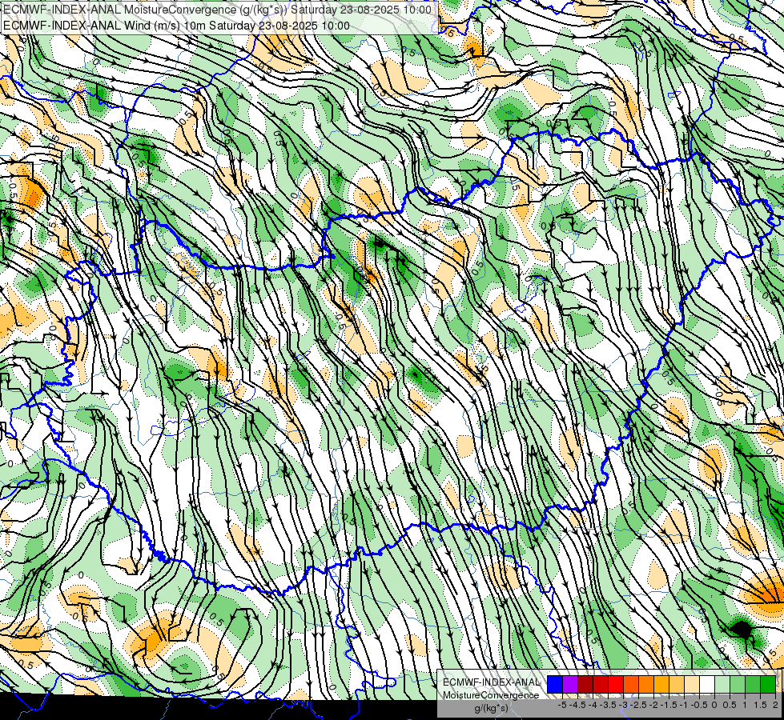Viewport: 784px width, 720px height.
Task: Click the '-4' legend tick label
Action: [593, 705]
